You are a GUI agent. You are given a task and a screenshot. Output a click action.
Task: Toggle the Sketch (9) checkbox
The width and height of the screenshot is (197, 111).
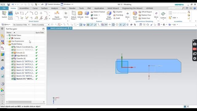(12, 73)
